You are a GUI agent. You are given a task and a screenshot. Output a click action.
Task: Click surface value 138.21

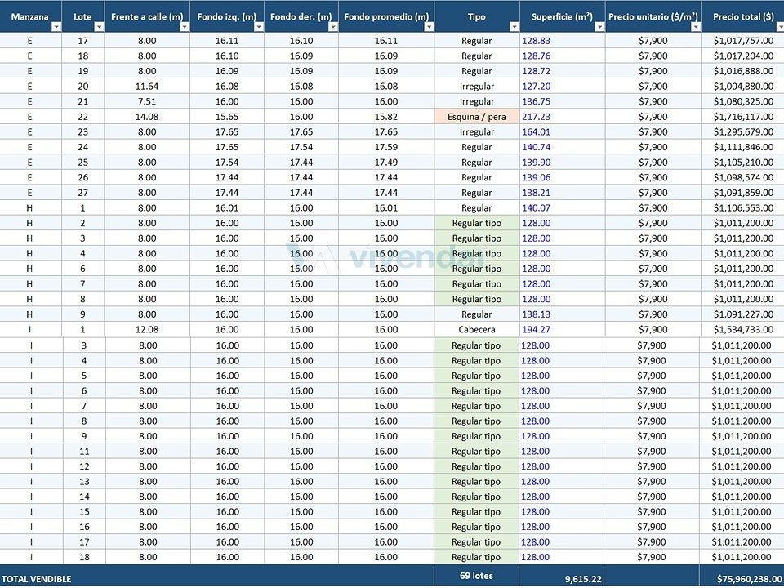[536, 193]
